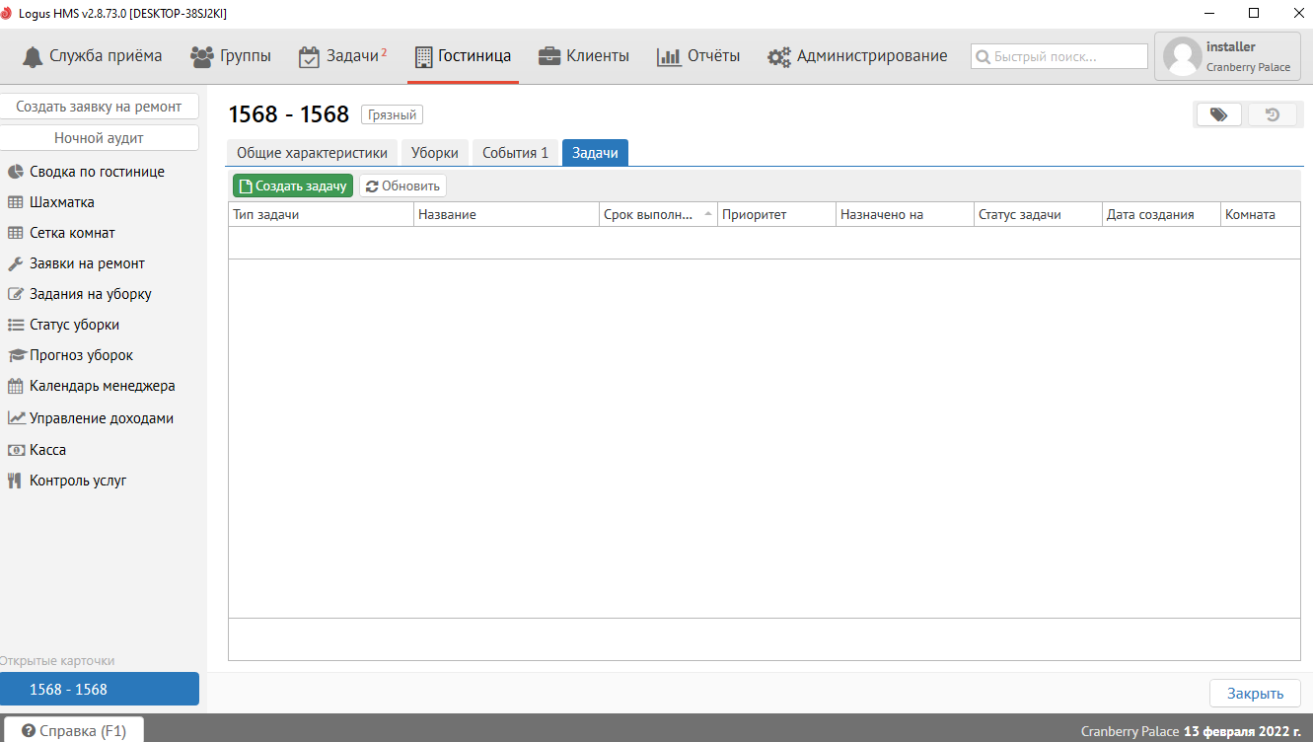
Task: Open Сетка комнат
Action: click(72, 233)
